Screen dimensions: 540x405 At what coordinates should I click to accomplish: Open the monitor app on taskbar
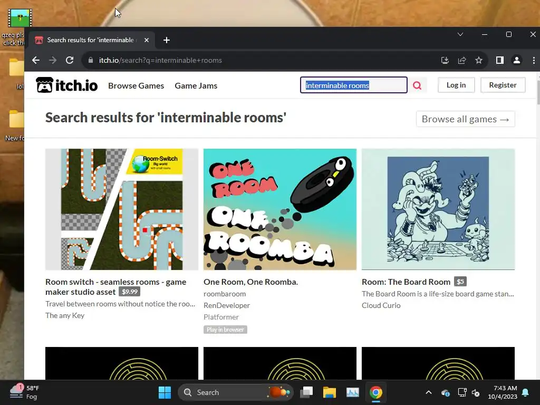click(353, 392)
